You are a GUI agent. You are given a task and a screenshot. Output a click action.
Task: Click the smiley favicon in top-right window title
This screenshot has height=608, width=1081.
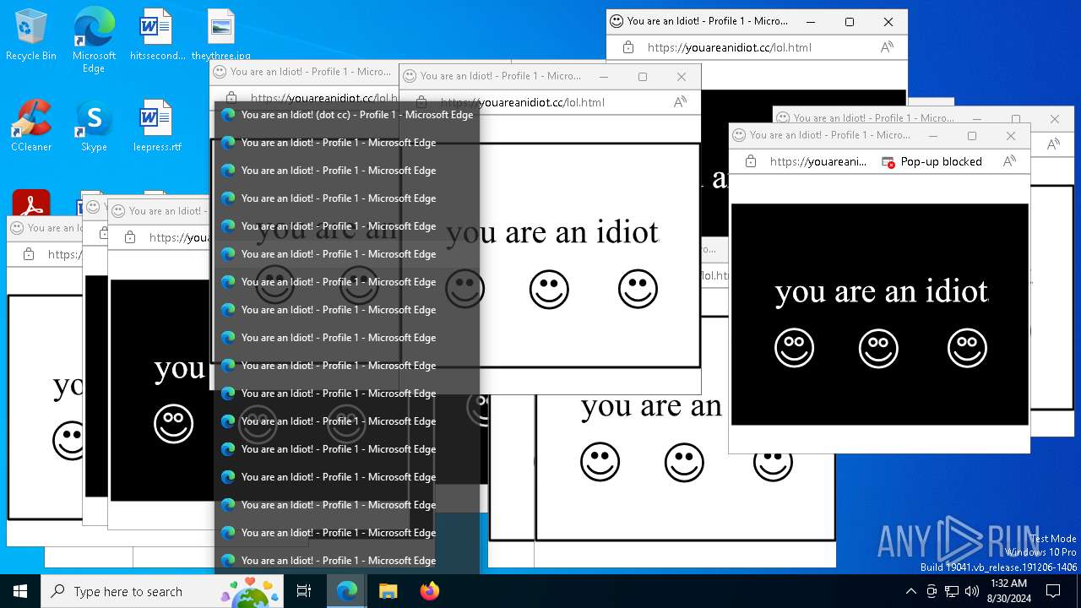pyautogui.click(x=617, y=21)
